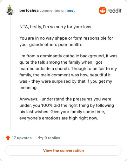Select the "17 upvotes" count label
Image resolution: width=127 pixels, height=161 pixels.
[x=22, y=138]
